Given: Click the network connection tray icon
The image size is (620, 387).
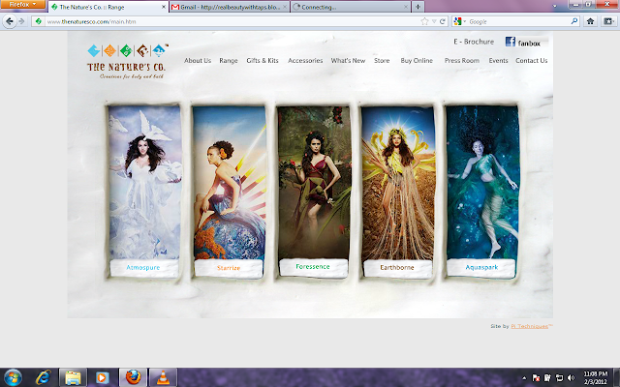Looking at the screenshot, I should pos(559,378).
